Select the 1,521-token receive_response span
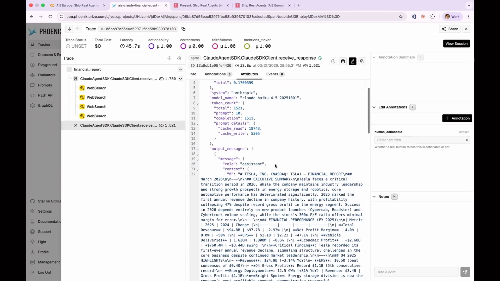This screenshot has height=281, width=500. (x=123, y=125)
